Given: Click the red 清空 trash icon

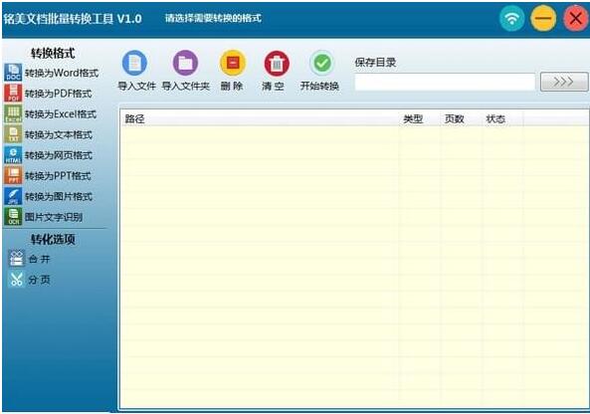Looking at the screenshot, I should [x=277, y=64].
